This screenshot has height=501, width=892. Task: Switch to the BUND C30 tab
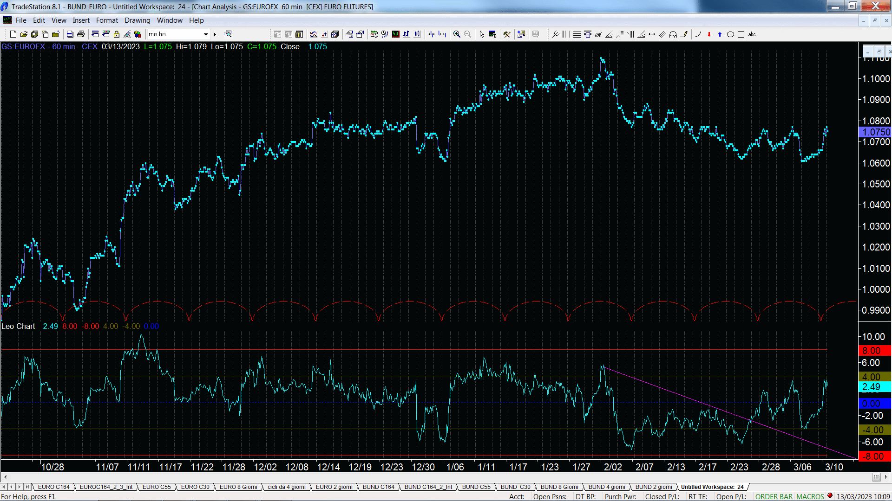(516, 487)
